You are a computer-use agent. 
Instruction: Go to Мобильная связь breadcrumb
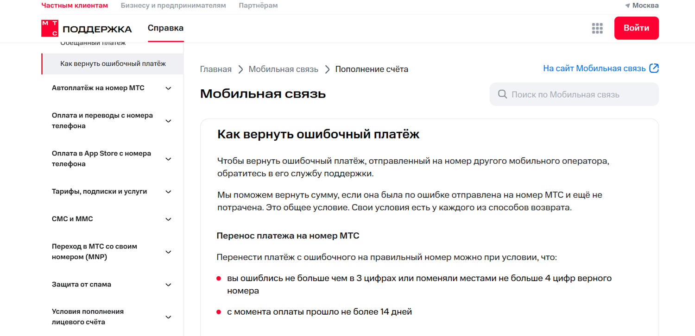pyautogui.click(x=283, y=69)
